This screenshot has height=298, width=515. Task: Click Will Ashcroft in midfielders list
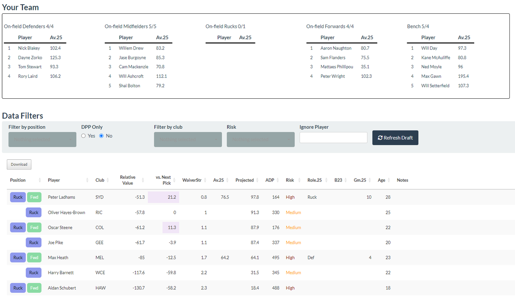coord(131,76)
